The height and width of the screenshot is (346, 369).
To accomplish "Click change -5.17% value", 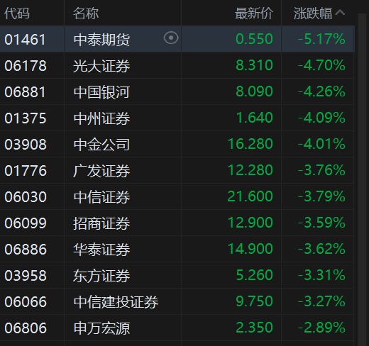I will click(x=321, y=39).
